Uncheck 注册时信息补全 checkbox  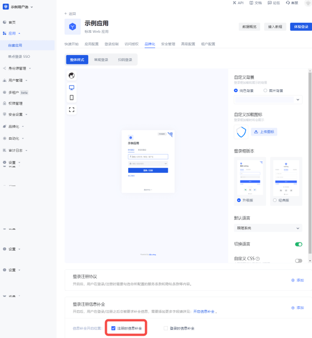(x=113, y=328)
